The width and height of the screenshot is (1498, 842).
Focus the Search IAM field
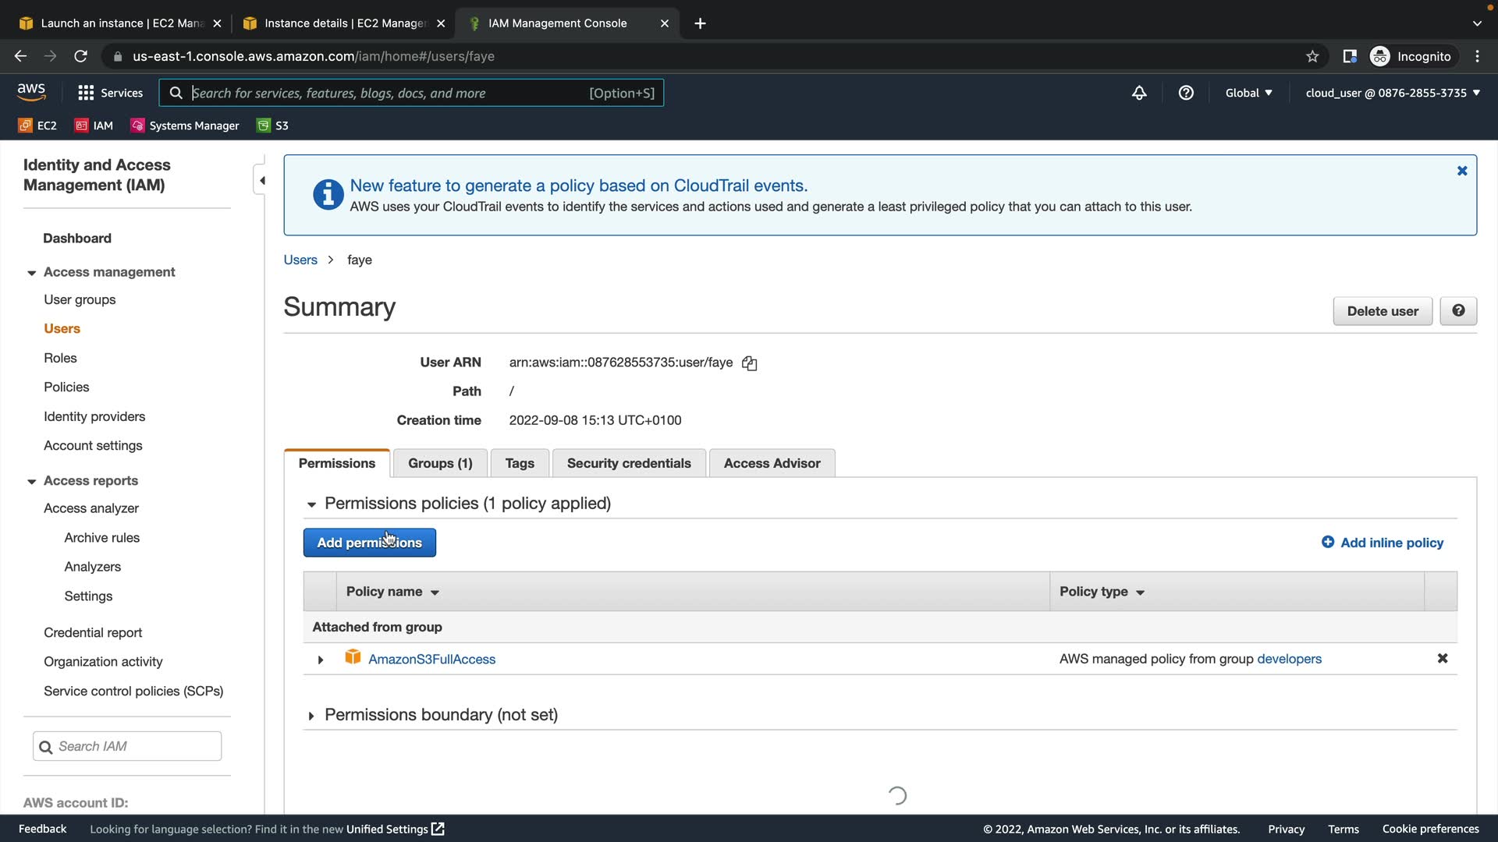137,746
